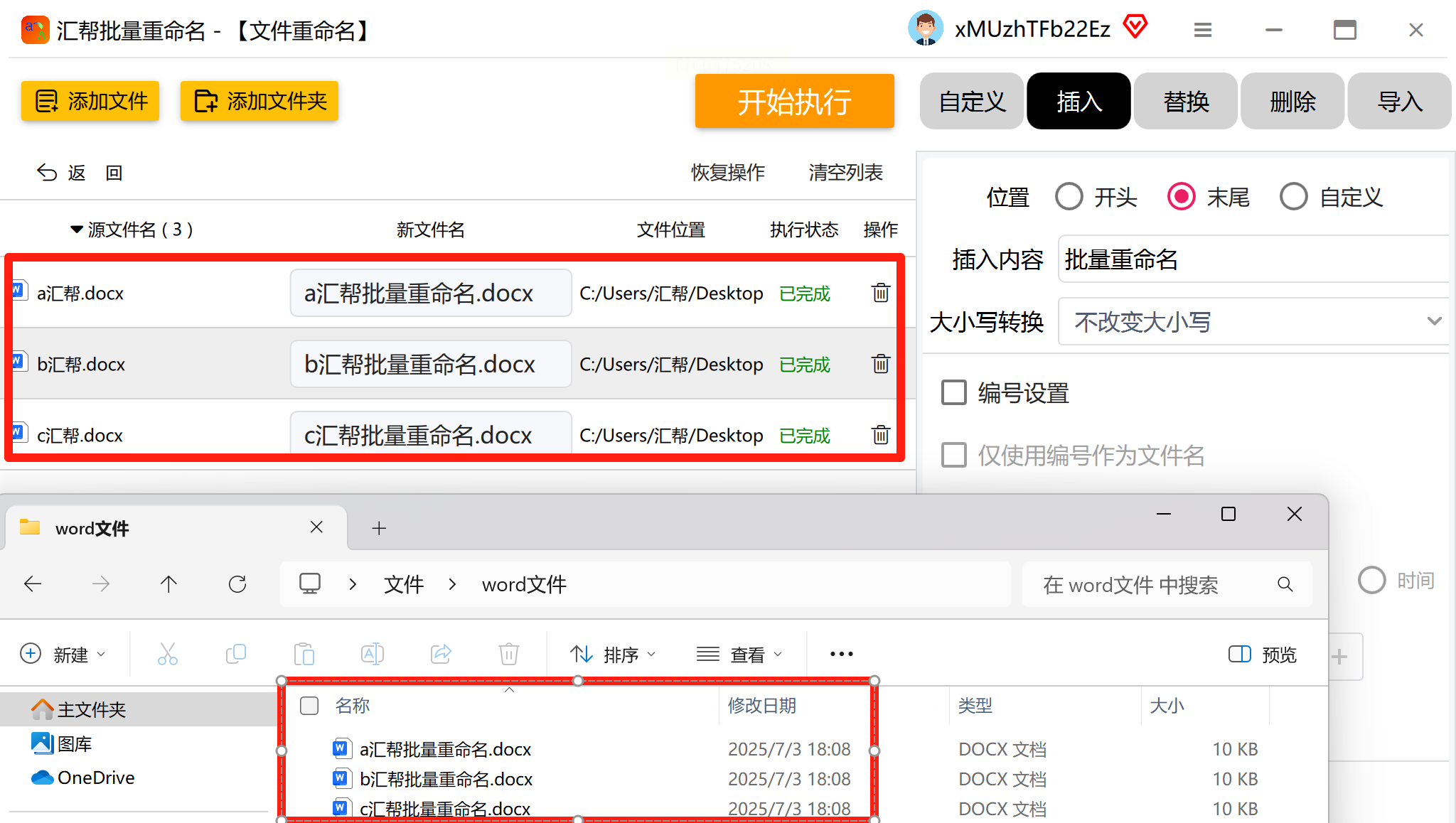Click the refresh icon in Explorer
This screenshot has height=823, width=1456.
point(237,584)
